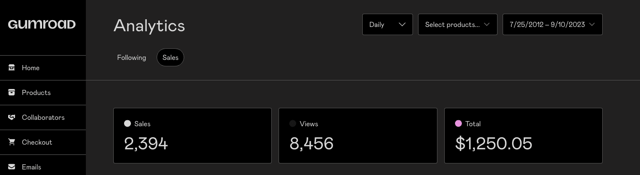Select the Sales tab
Image resolution: width=640 pixels, height=175 pixels.
click(x=170, y=58)
